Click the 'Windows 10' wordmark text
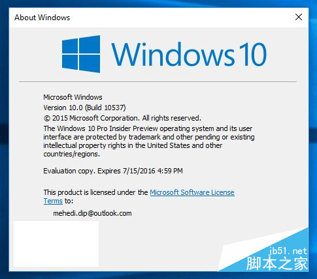Viewport: 317px width, 279px height. click(189, 54)
